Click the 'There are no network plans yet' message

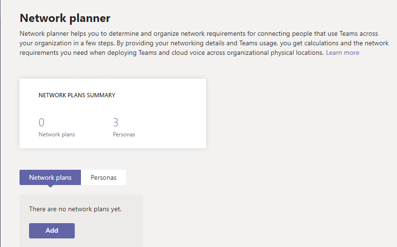(x=75, y=209)
